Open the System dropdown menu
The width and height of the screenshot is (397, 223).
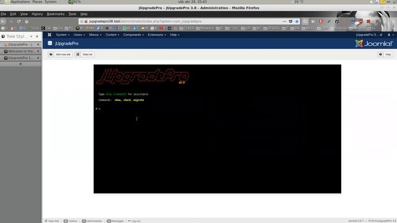(x=63, y=35)
